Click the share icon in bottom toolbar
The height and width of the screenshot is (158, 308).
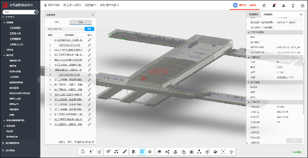(x=167, y=151)
